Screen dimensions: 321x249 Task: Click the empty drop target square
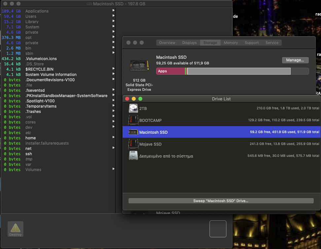pyautogui.click(x=218, y=229)
